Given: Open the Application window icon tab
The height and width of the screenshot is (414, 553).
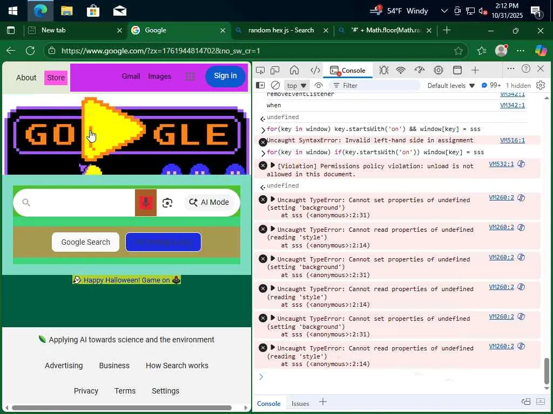Looking at the screenshot, I should [x=457, y=70].
